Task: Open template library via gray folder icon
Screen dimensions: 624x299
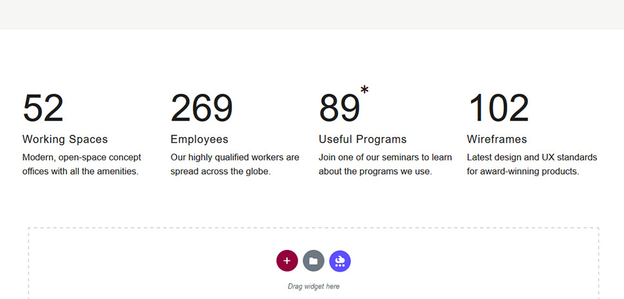Action: (x=314, y=261)
